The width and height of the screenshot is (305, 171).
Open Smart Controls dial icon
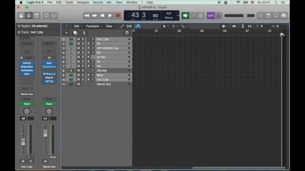(x=46, y=16)
